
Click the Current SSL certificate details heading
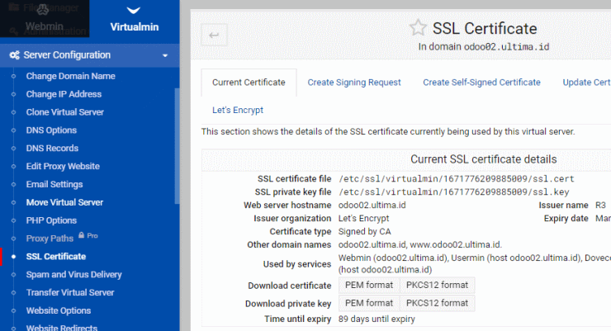coord(484,159)
